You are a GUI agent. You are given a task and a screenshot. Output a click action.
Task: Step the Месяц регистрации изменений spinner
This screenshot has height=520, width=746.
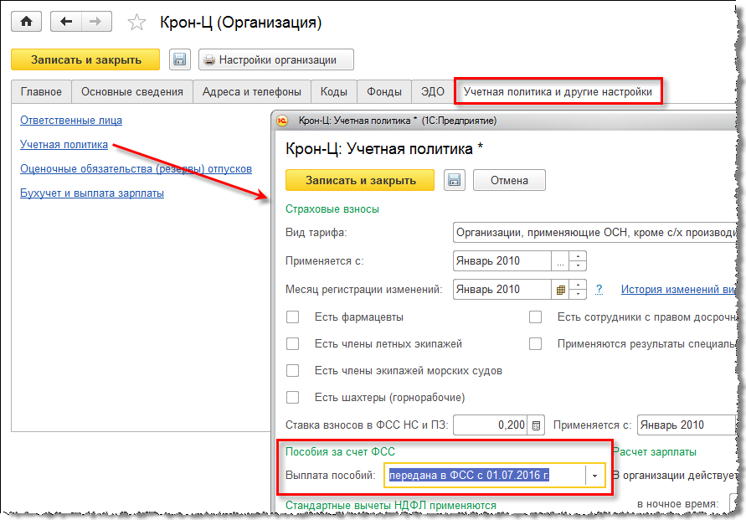tap(578, 289)
